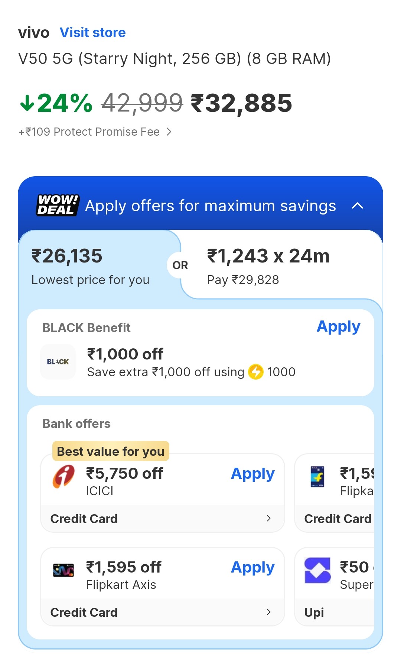Collapse the offers panel with the up chevron
401x664 pixels.
tap(357, 206)
